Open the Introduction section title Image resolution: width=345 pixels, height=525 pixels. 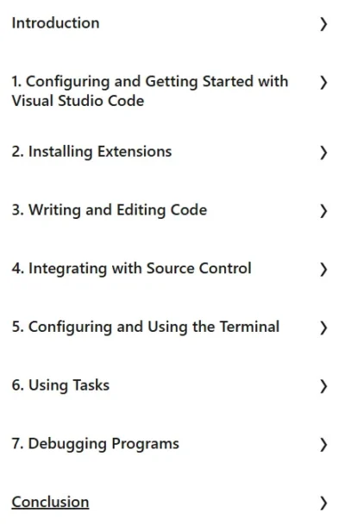pyautogui.click(x=55, y=23)
